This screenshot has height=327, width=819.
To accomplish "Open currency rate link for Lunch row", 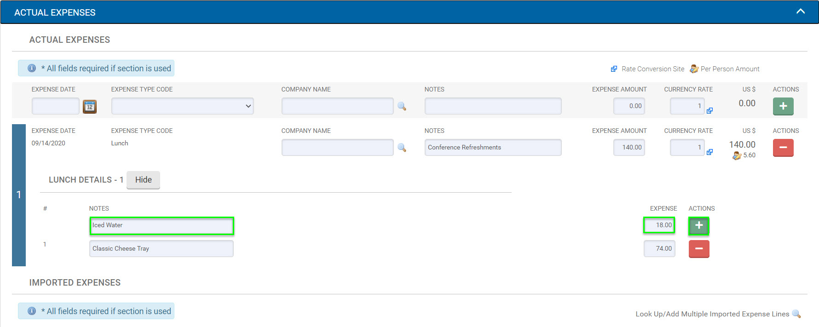I will coord(709,152).
